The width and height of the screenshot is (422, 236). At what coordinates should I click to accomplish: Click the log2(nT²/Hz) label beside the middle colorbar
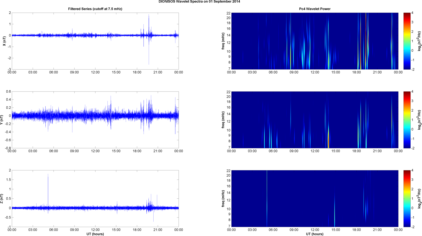(x=420, y=120)
